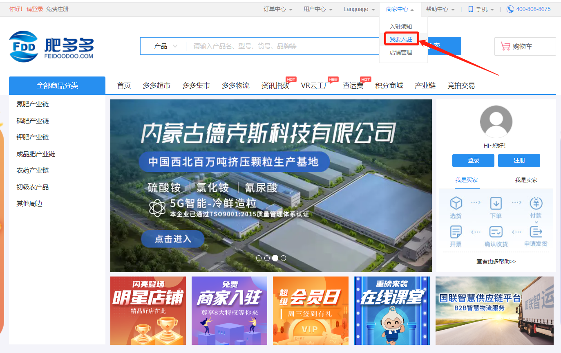The height and width of the screenshot is (353, 561).
Task: Click the product search input field
Action: [282, 46]
